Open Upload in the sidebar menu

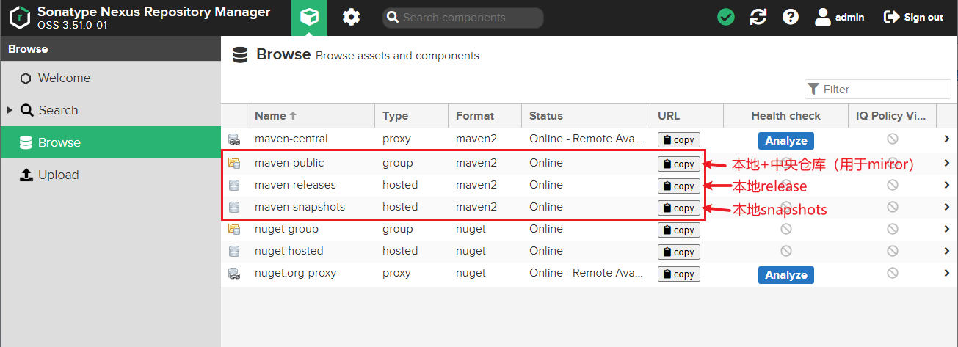point(58,175)
